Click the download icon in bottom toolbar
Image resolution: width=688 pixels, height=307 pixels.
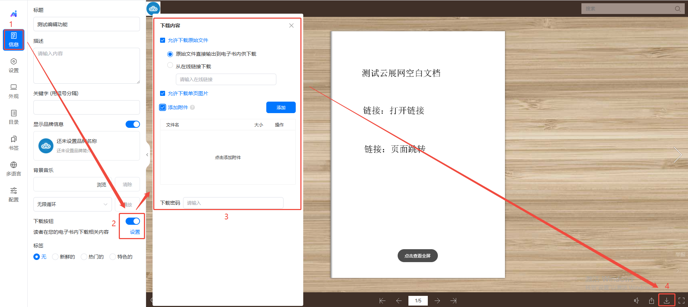point(666,301)
